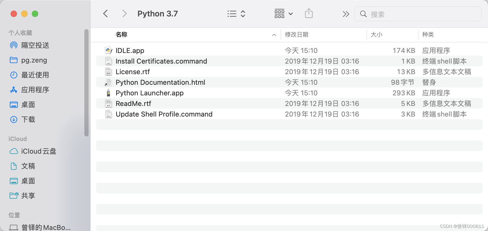Click the shared folder icon beside 共享

[14, 196]
